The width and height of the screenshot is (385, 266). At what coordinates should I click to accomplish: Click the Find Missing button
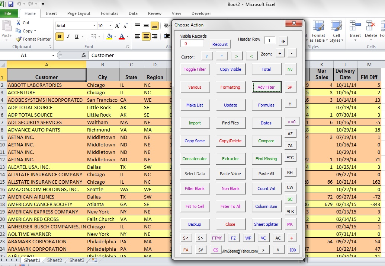266,159
